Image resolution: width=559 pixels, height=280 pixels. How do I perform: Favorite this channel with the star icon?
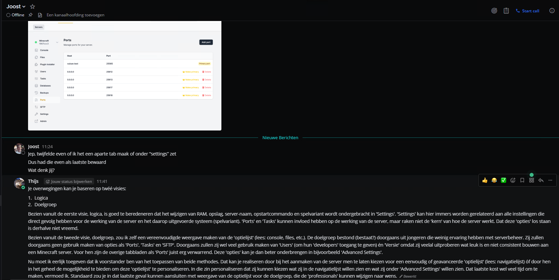click(x=32, y=6)
